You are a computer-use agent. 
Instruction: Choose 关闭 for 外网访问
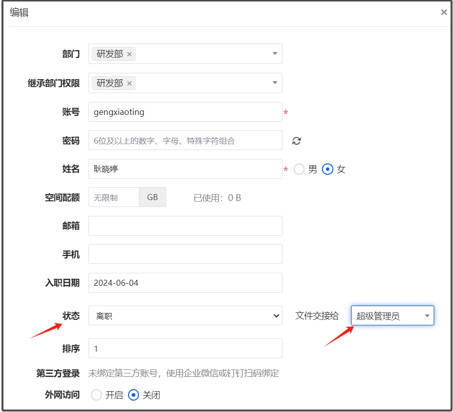pos(134,395)
